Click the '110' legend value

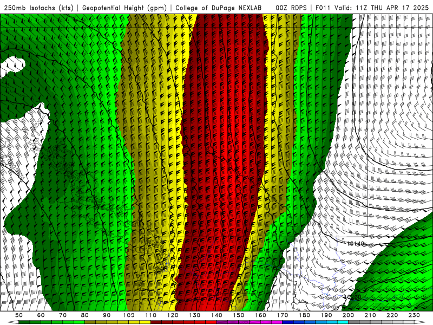(x=151, y=315)
